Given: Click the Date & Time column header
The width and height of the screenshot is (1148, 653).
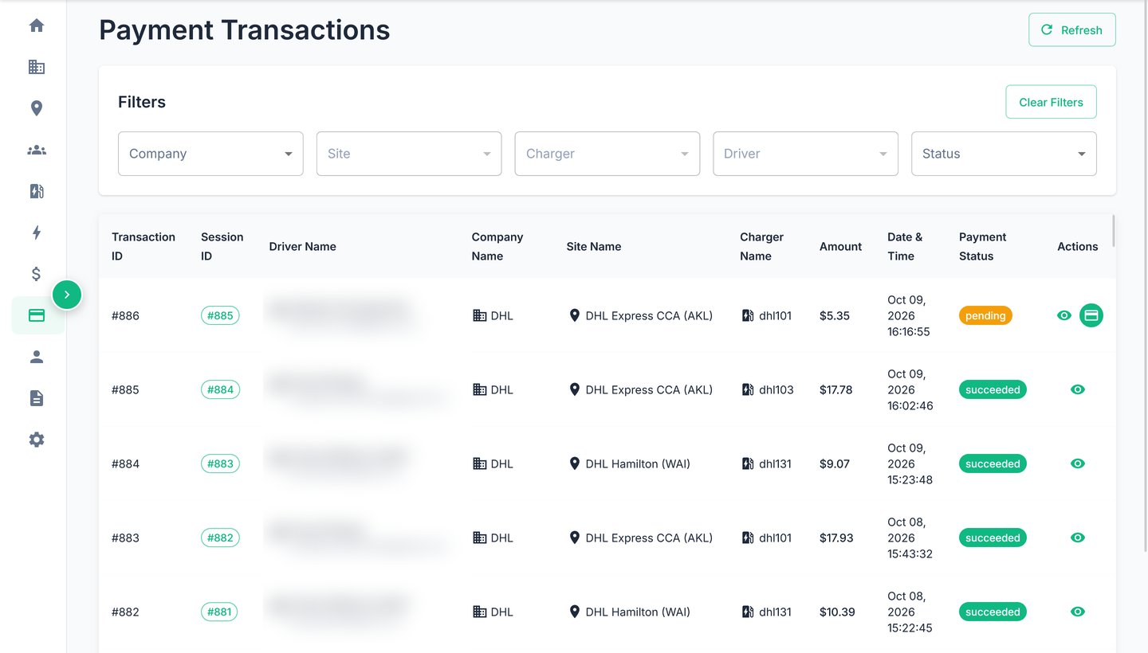Looking at the screenshot, I should [905, 246].
